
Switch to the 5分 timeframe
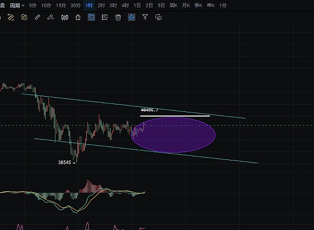(x=33, y=5)
